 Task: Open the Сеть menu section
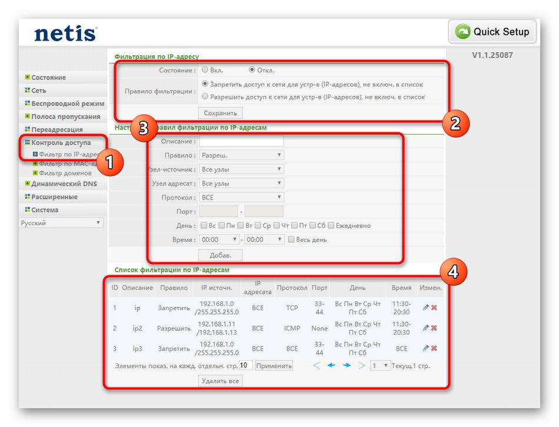click(x=38, y=91)
